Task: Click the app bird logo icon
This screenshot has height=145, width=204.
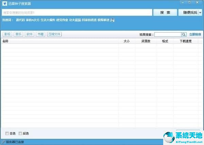Action: click(5, 3)
